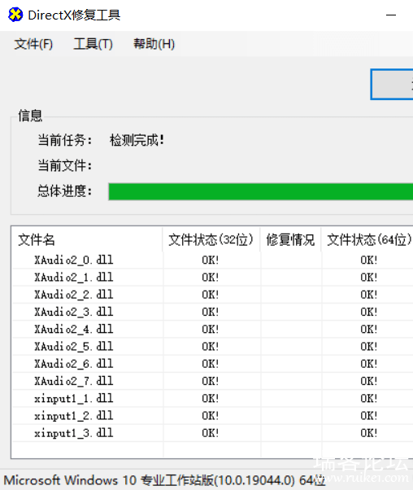The image size is (413, 490).
Task: Select the XAudio2_7.dll row
Action: tap(212, 381)
